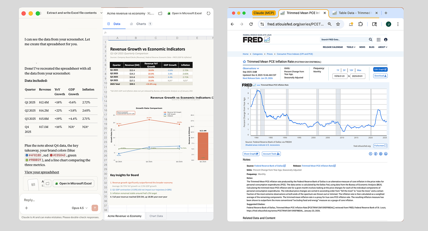Open the Chrome three-dot menu
This screenshot has width=428, height=231.
pyautogui.click(x=398, y=24)
